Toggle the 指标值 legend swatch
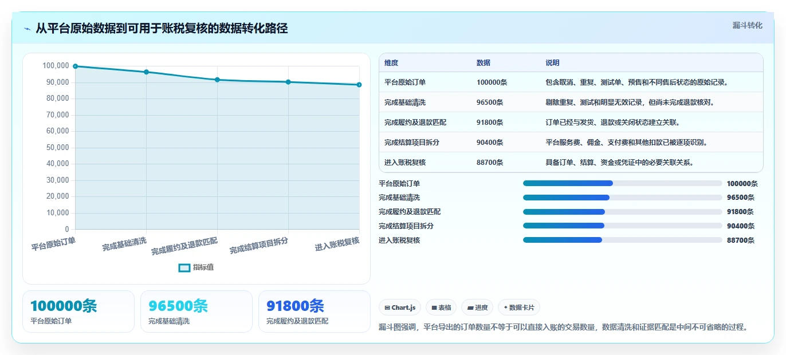Viewport: 786px width, 355px height. 184,267
